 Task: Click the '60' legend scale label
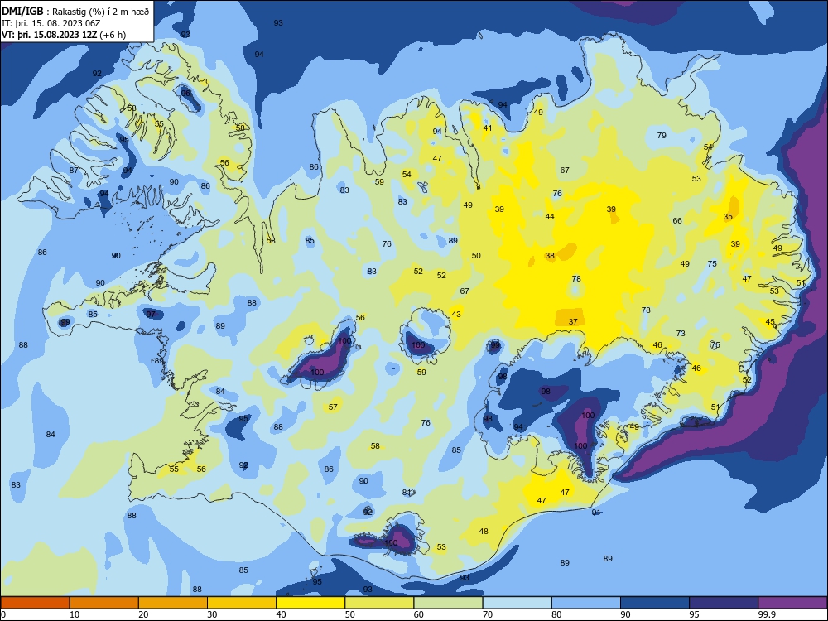click(x=419, y=614)
